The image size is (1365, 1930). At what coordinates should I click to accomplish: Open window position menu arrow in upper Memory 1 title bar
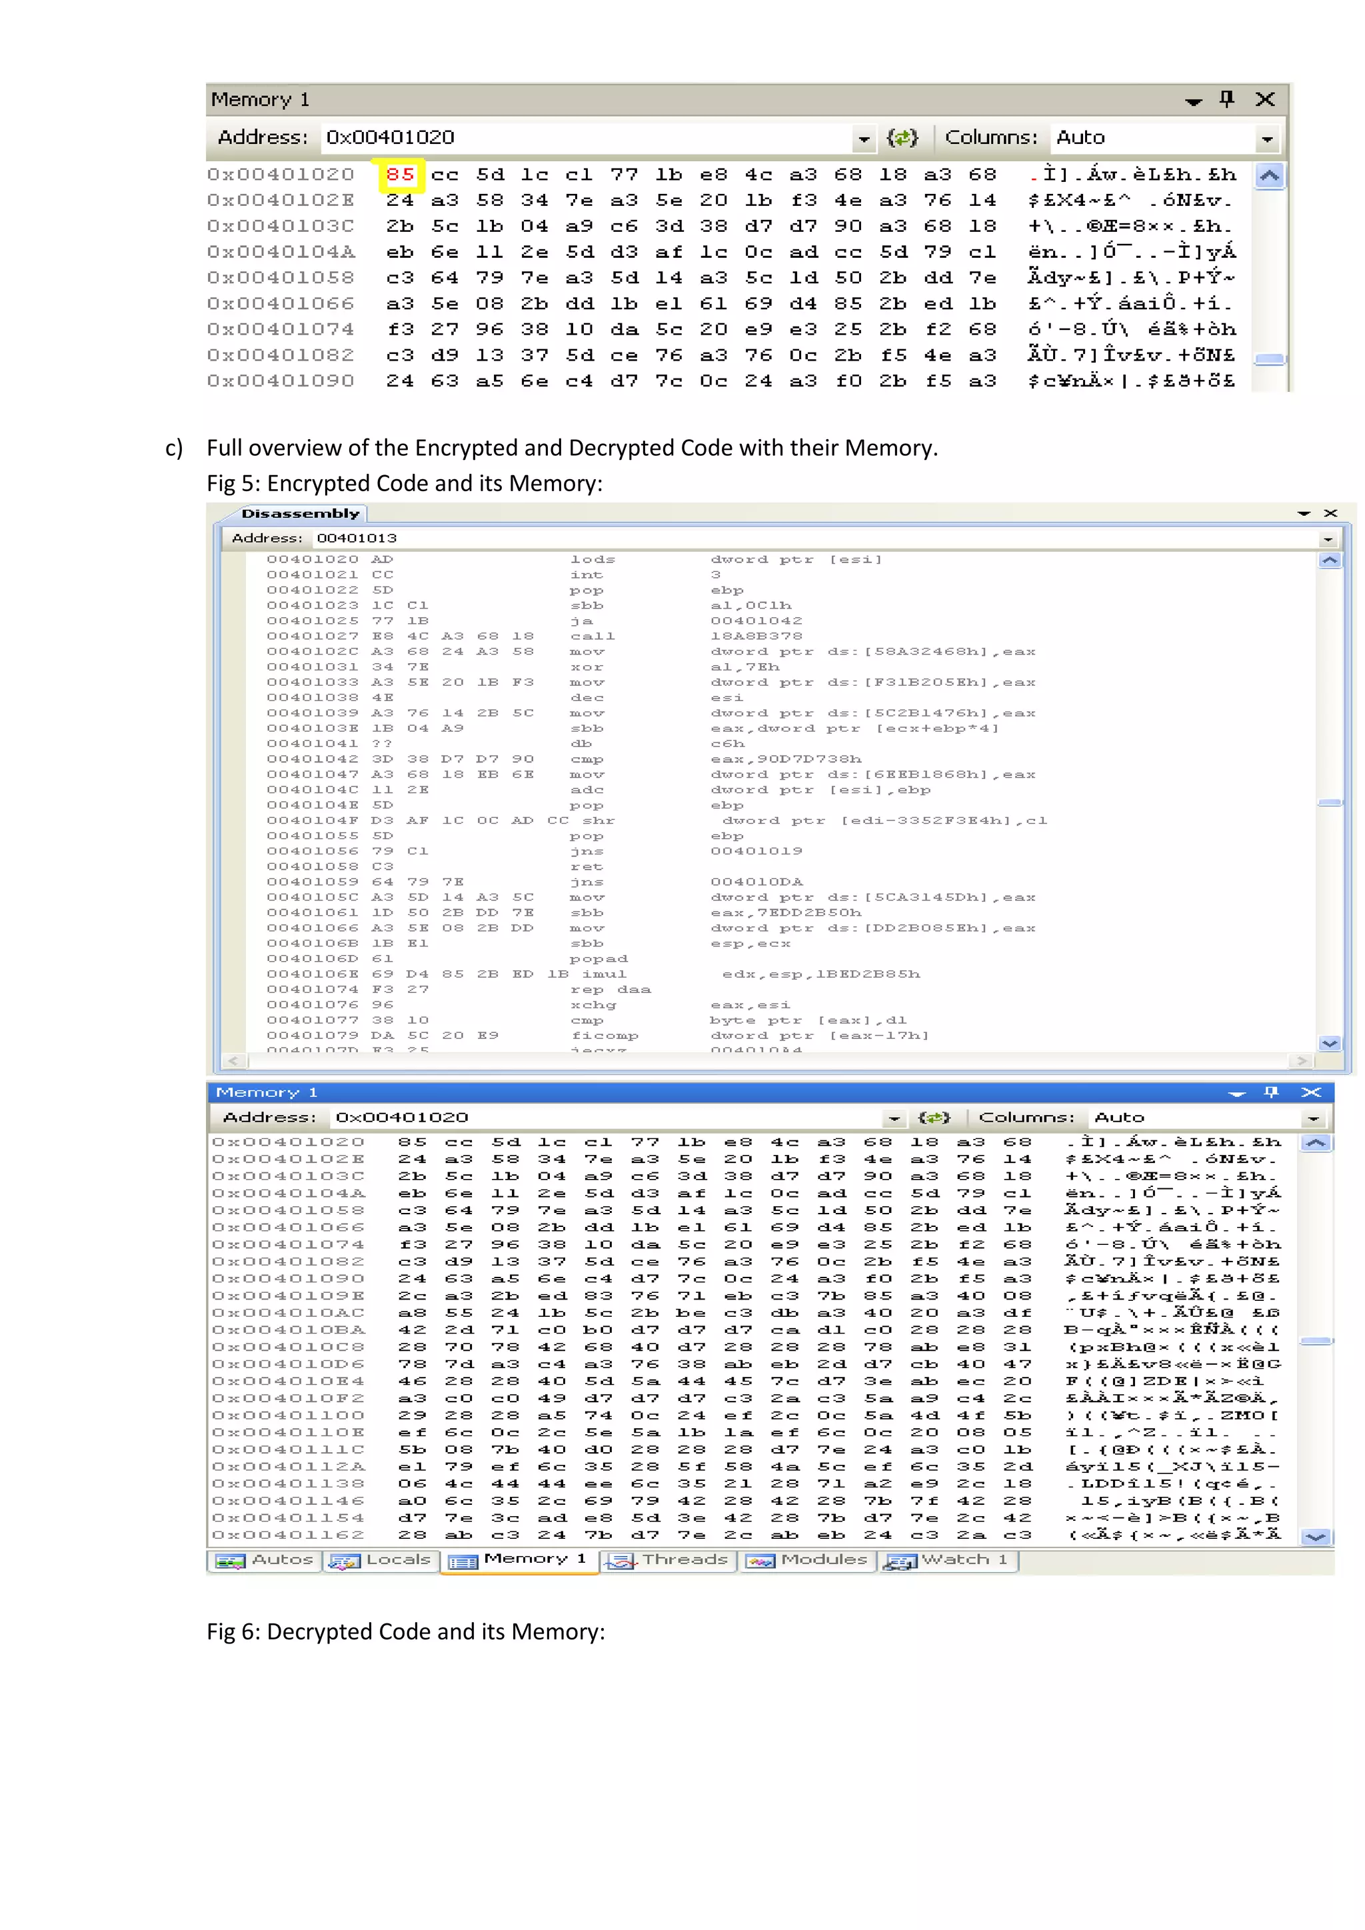coord(1192,102)
